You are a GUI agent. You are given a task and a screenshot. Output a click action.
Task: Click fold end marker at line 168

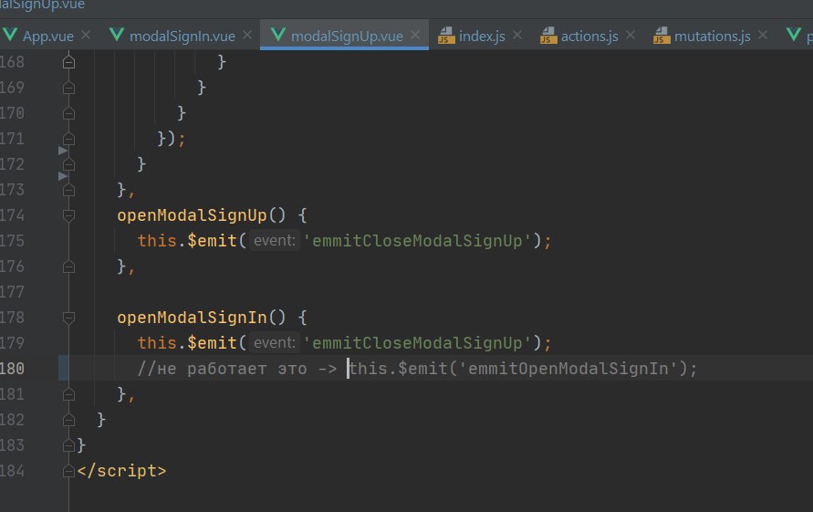pyautogui.click(x=68, y=62)
